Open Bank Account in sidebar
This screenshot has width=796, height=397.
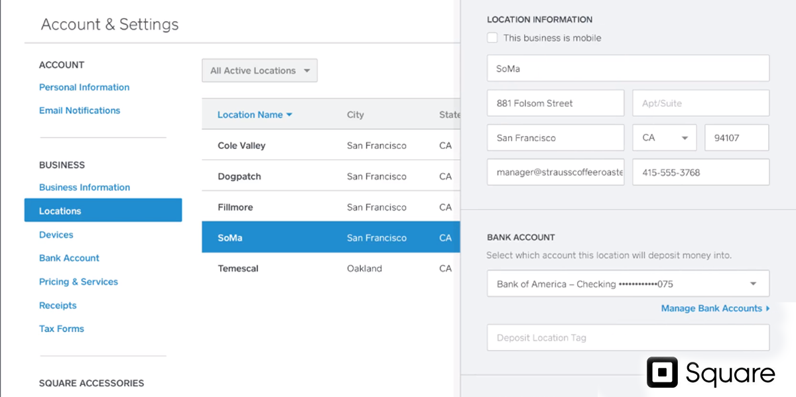pos(69,258)
